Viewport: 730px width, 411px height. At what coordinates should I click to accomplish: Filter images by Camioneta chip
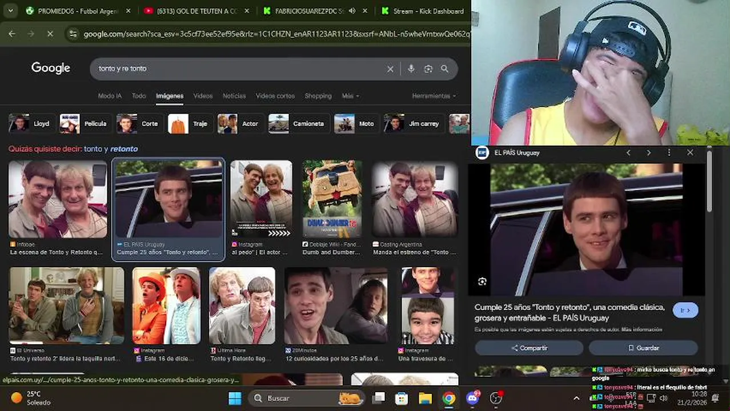(x=299, y=123)
